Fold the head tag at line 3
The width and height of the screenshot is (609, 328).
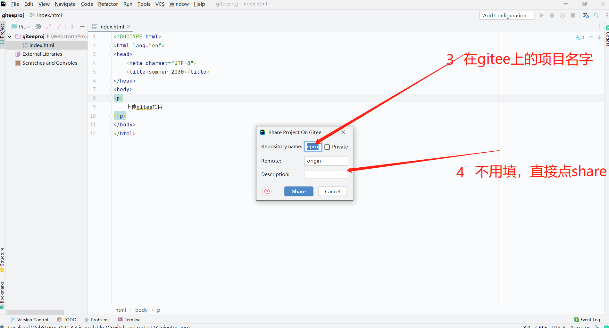click(x=111, y=54)
